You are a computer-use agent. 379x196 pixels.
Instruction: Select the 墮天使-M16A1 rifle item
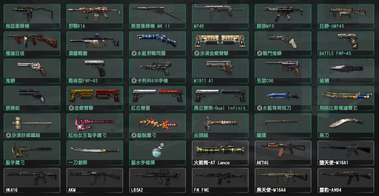click(346, 153)
